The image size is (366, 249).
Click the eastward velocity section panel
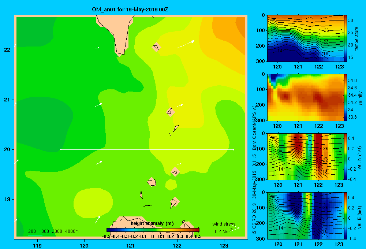click(306, 216)
